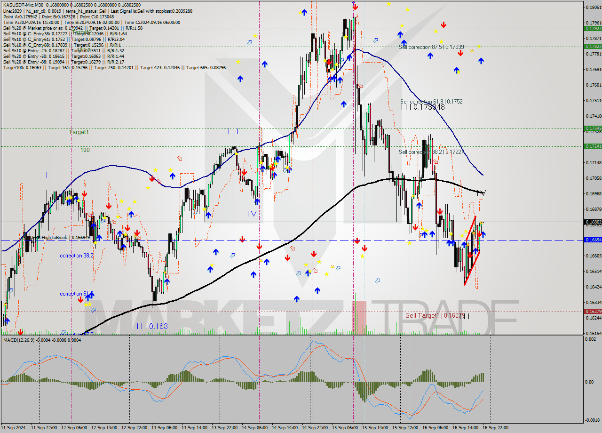
Task: Click the 0.17058 price axis value
Action: coord(594,178)
